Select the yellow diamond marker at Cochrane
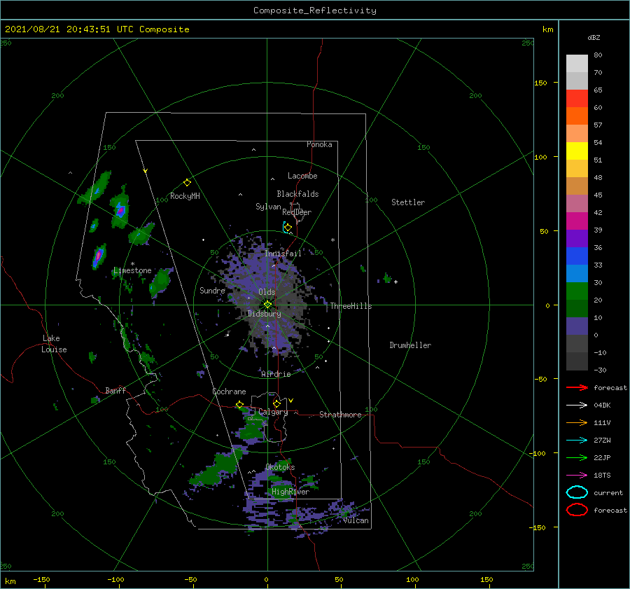630x589 pixels. point(240,405)
